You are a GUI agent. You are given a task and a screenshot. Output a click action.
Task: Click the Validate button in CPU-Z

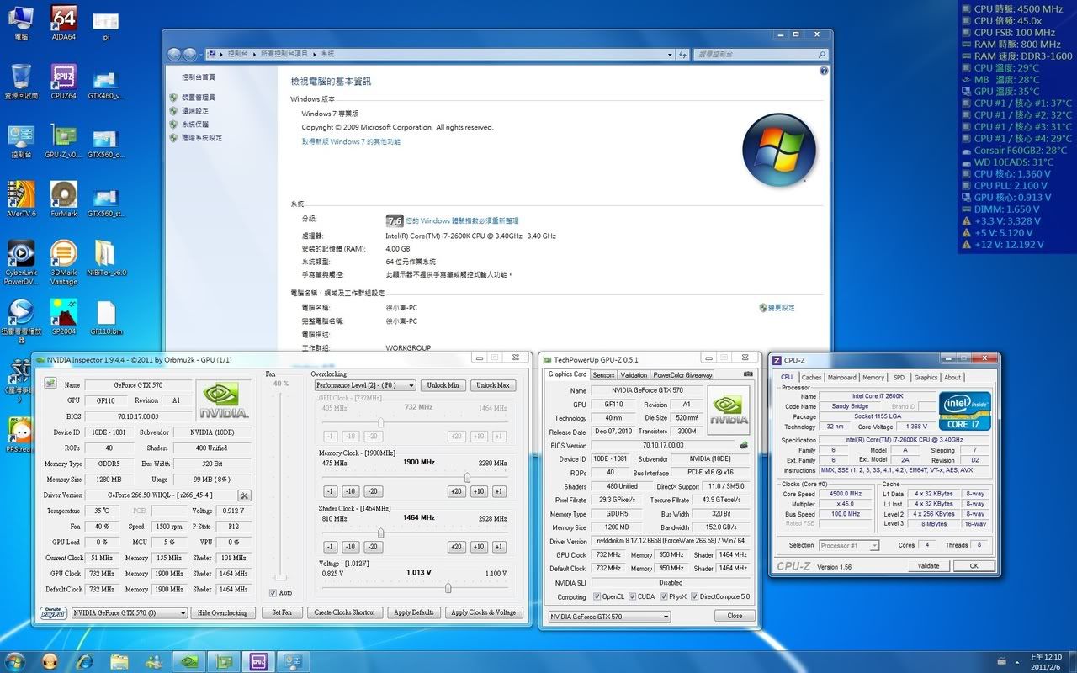[x=928, y=566]
